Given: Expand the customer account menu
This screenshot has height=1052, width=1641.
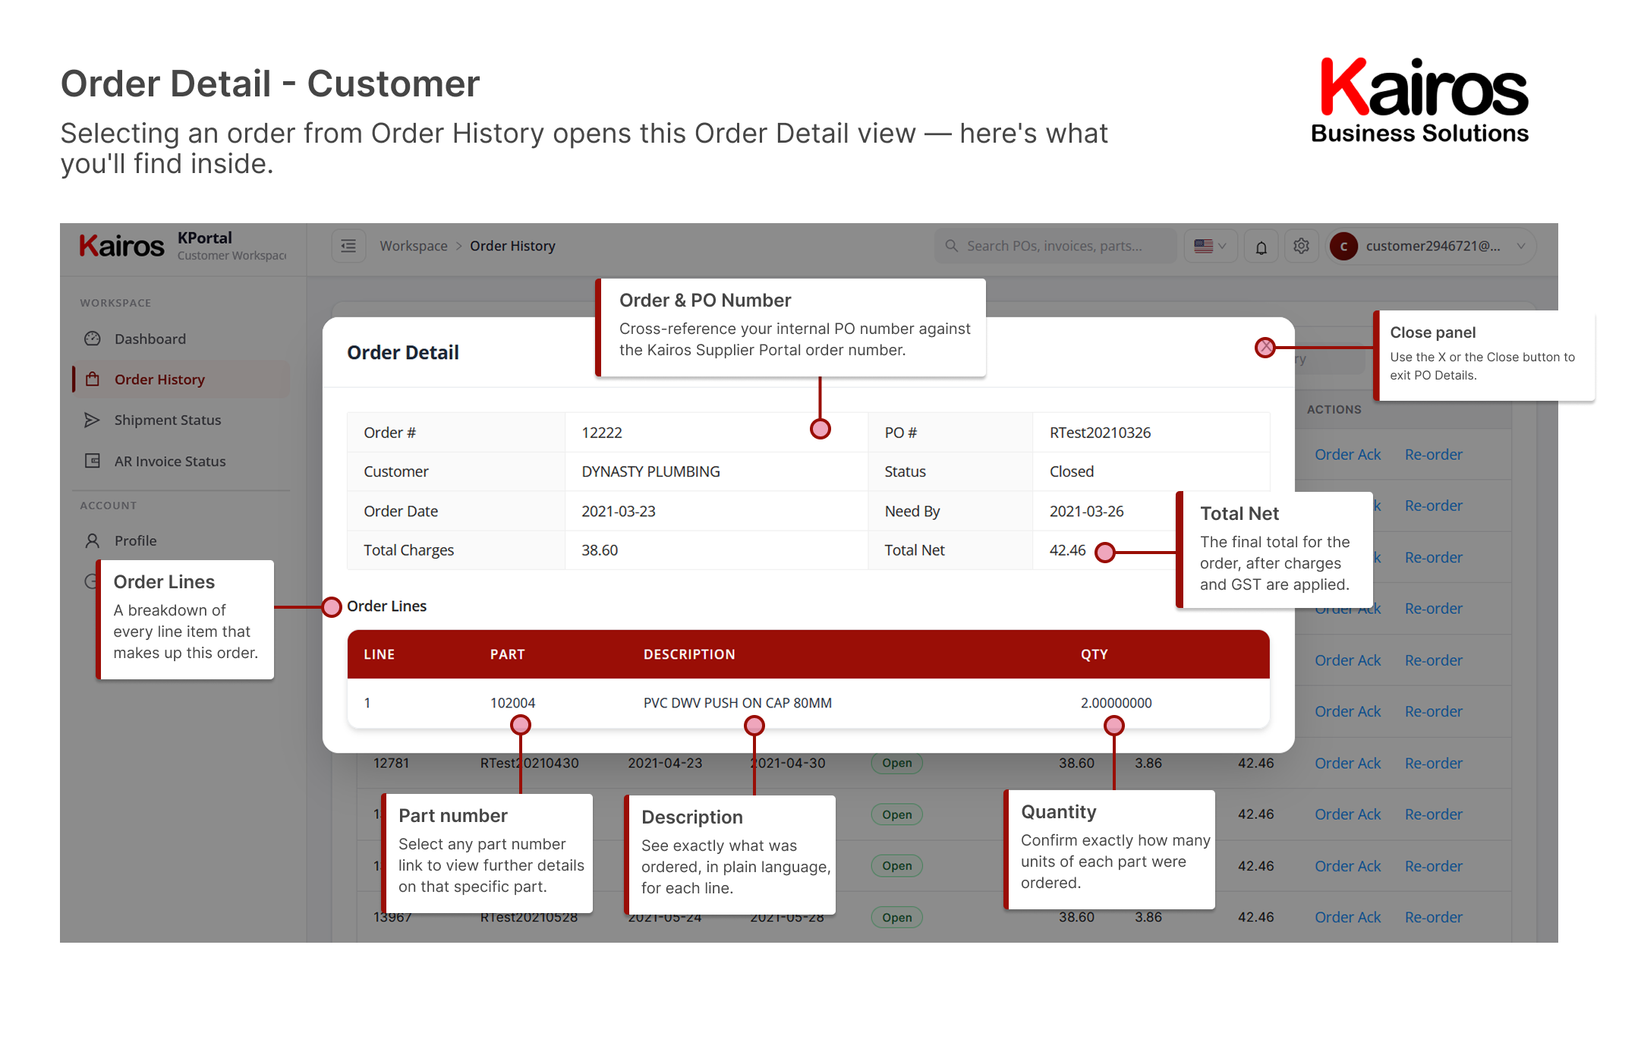Looking at the screenshot, I should click(x=1432, y=246).
